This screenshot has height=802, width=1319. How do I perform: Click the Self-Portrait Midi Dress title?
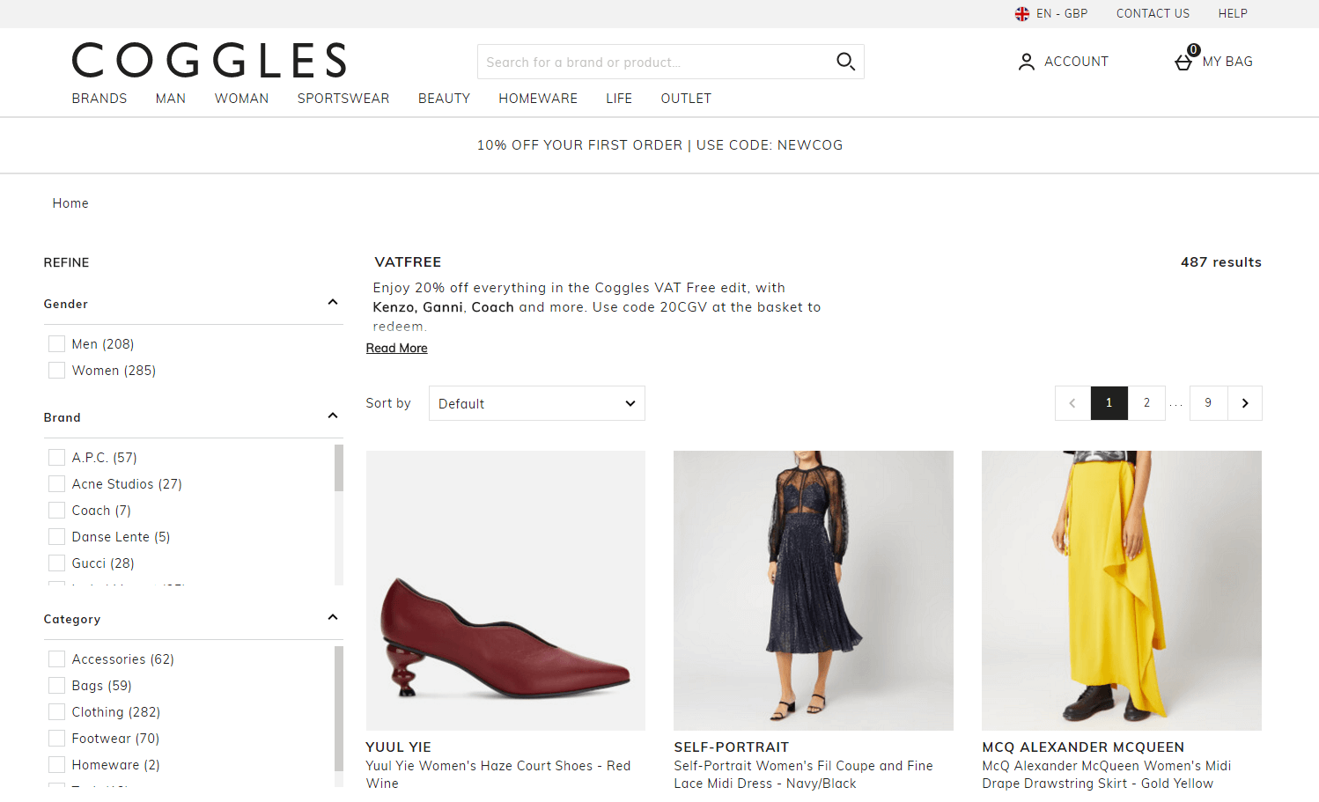804,775
